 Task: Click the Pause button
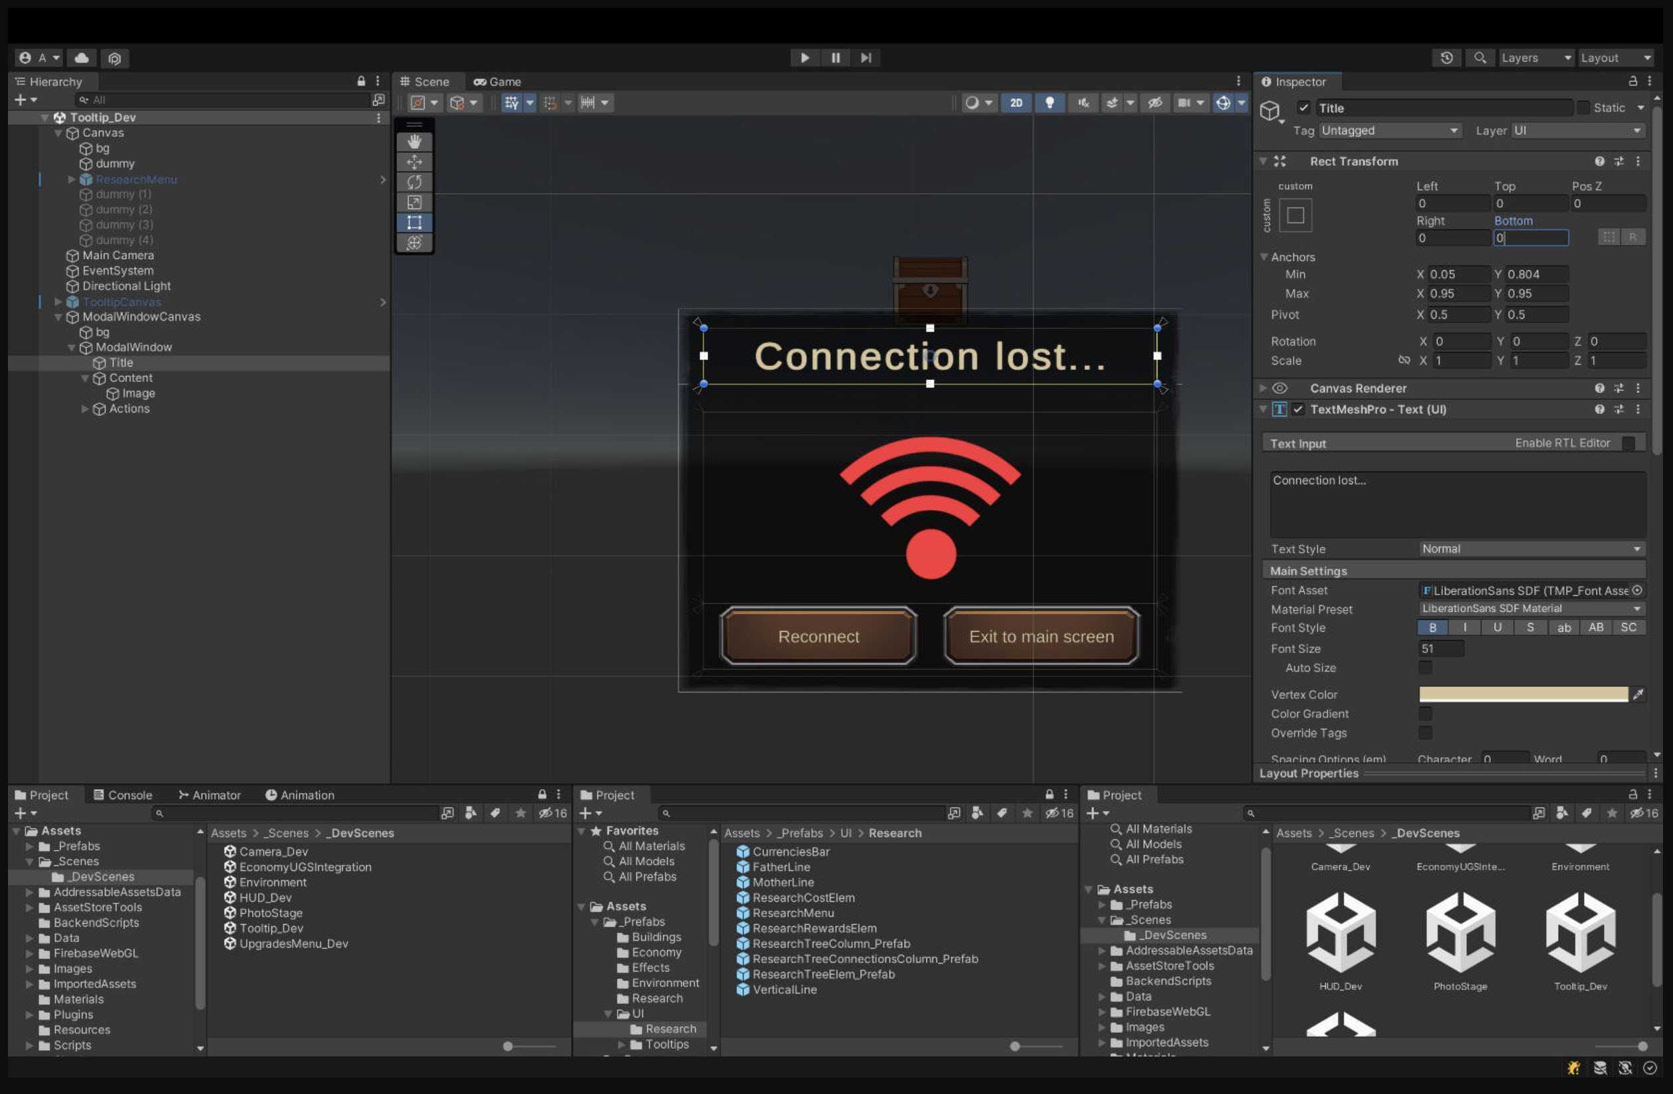(836, 58)
